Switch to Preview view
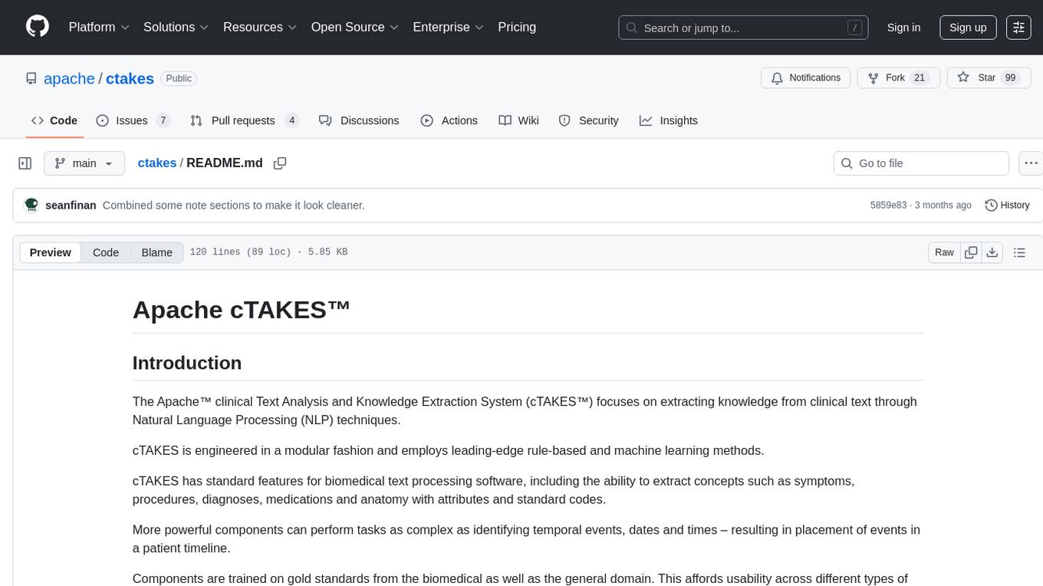Screen dimensions: 1043x586 (x=51, y=252)
